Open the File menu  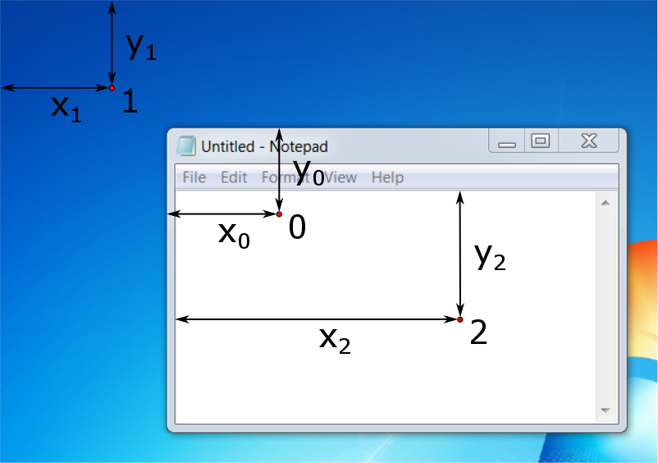[194, 177]
